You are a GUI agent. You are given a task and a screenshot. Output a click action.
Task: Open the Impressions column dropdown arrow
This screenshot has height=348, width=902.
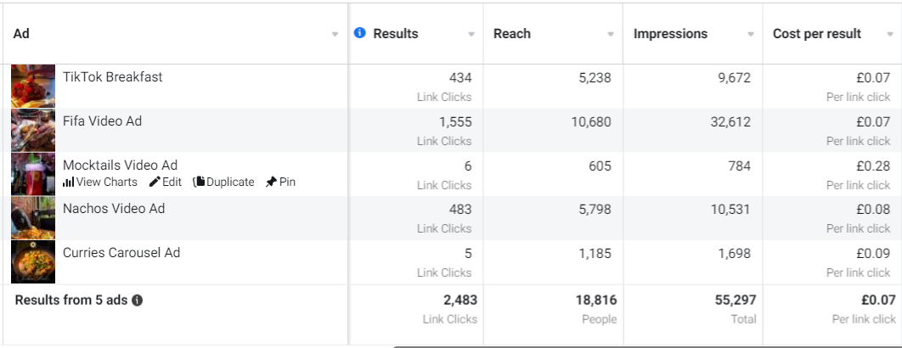751,35
